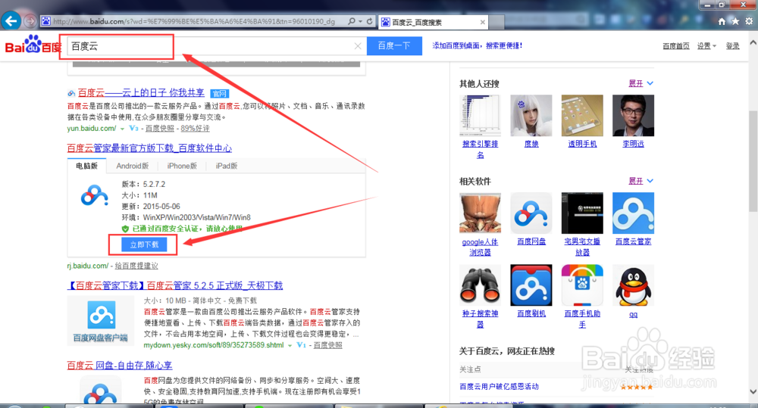
Task: Click the Baidu logo
Action: [33, 45]
